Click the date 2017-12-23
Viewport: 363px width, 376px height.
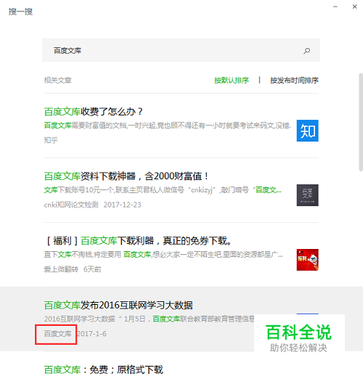(122, 205)
